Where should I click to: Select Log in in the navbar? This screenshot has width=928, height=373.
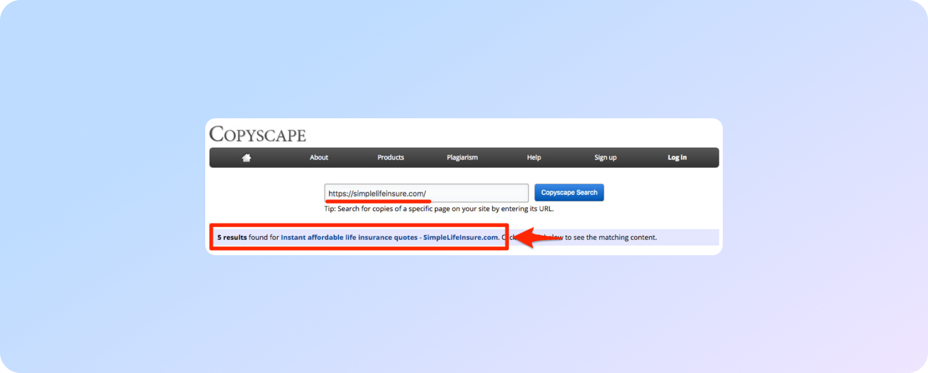coord(677,158)
